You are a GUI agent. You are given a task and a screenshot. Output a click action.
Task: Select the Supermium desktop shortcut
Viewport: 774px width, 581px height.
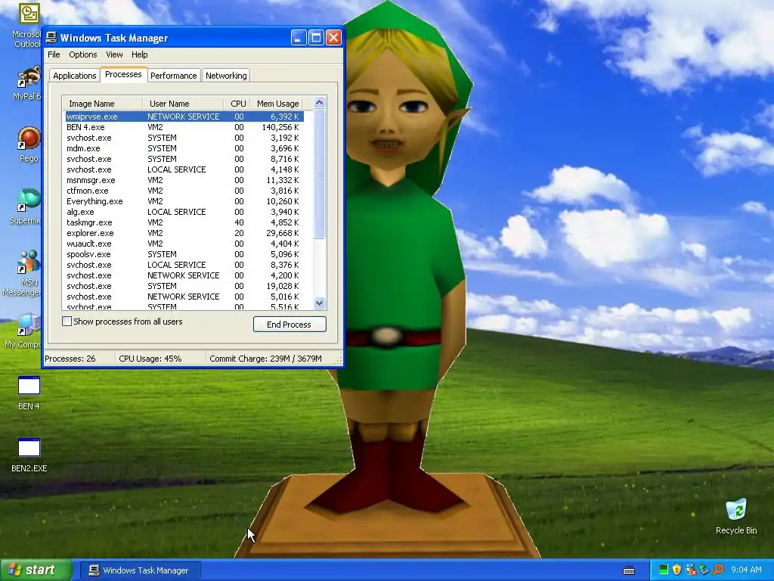tap(29, 201)
